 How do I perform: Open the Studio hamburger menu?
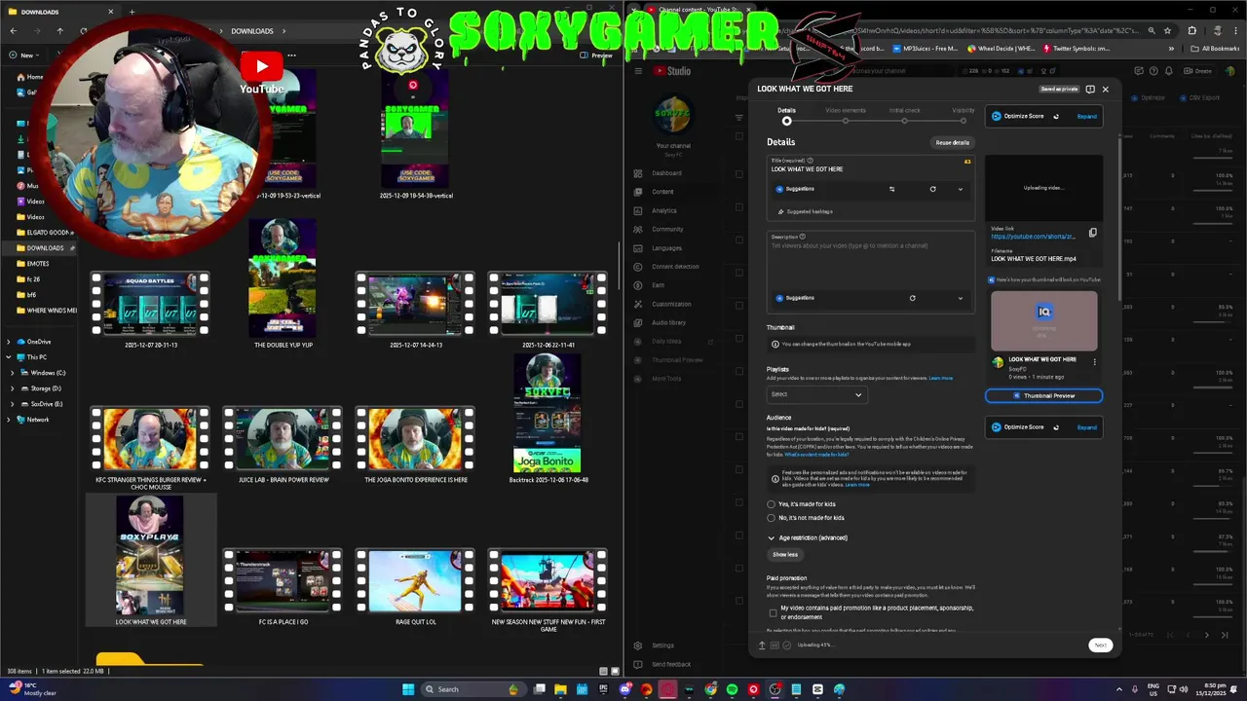pyautogui.click(x=638, y=70)
